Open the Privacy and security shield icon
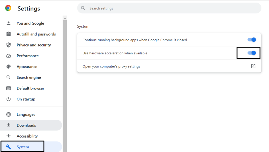This screenshot has height=152, width=269. 9,45
